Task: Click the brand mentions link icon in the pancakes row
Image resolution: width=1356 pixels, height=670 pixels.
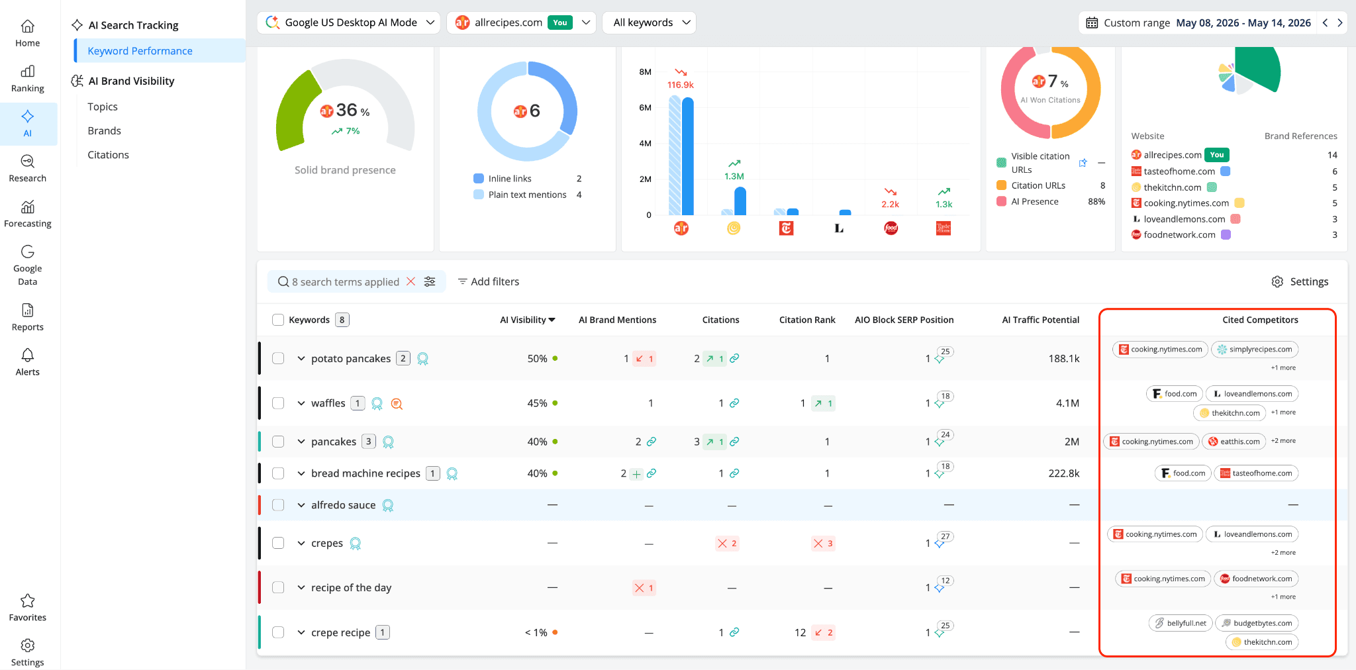Action: [x=652, y=442]
